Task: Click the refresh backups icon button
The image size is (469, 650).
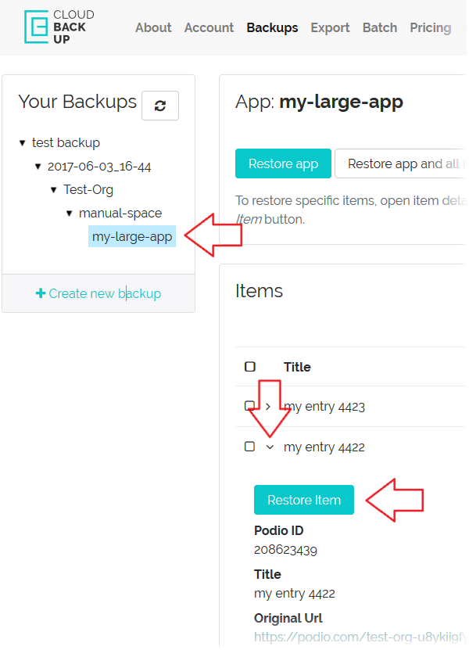Action: pyautogui.click(x=160, y=106)
